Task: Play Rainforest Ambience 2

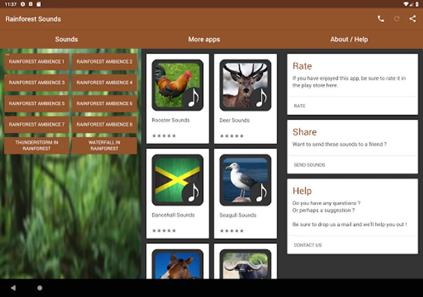Action: tap(104, 62)
